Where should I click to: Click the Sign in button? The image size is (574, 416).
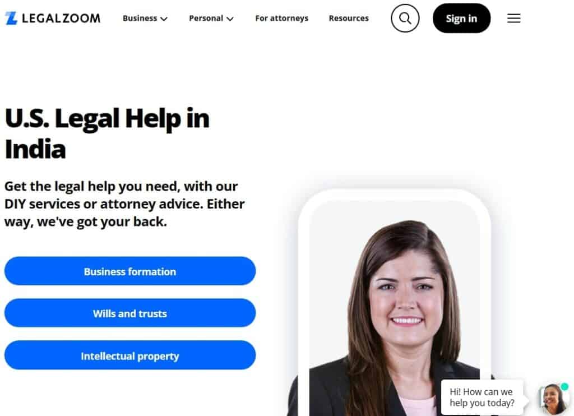point(461,19)
